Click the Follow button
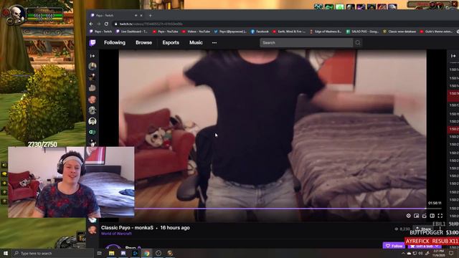This screenshot has height=258, width=459. pyautogui.click(x=394, y=246)
